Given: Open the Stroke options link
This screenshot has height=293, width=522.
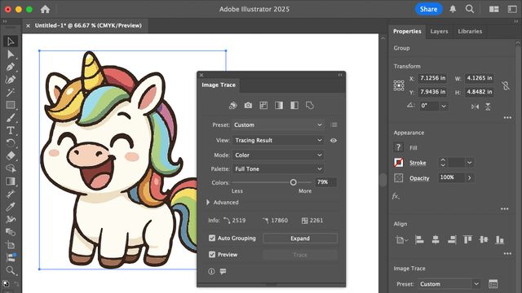Looking at the screenshot, I should [418, 163].
